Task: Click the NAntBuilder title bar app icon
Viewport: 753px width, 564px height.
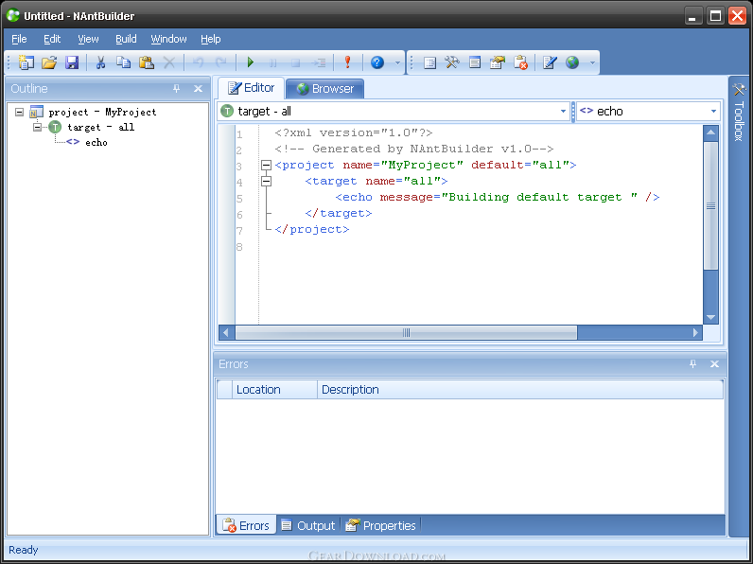Action: point(13,15)
